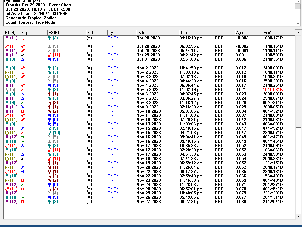Click square symbol in Nov 10 05:07:06 pm row
The width and height of the screenshot is (302, 227).
(23, 111)
